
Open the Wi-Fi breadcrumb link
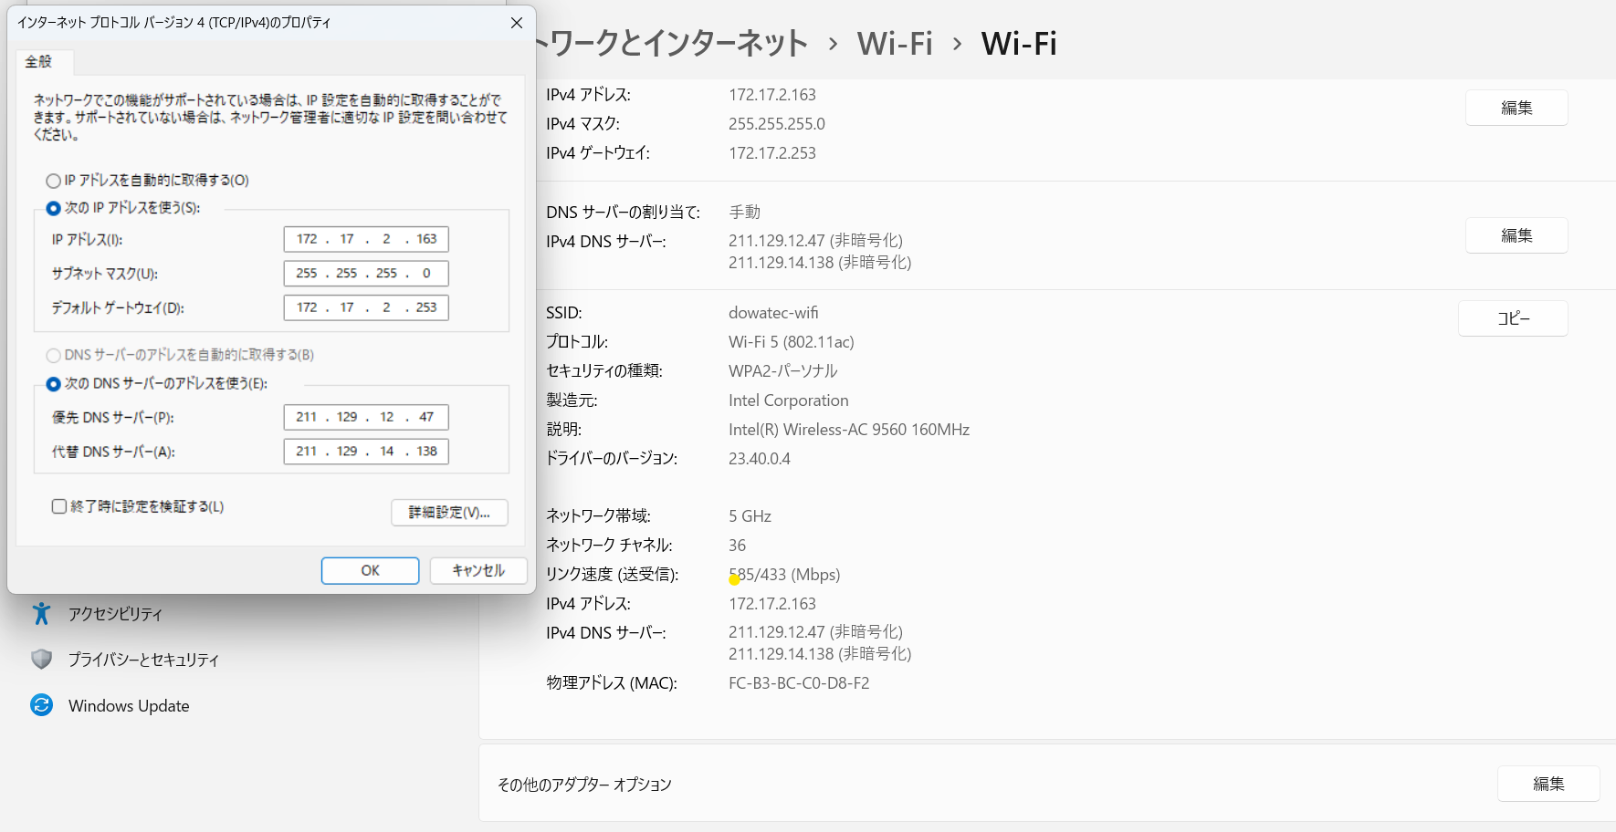point(894,42)
